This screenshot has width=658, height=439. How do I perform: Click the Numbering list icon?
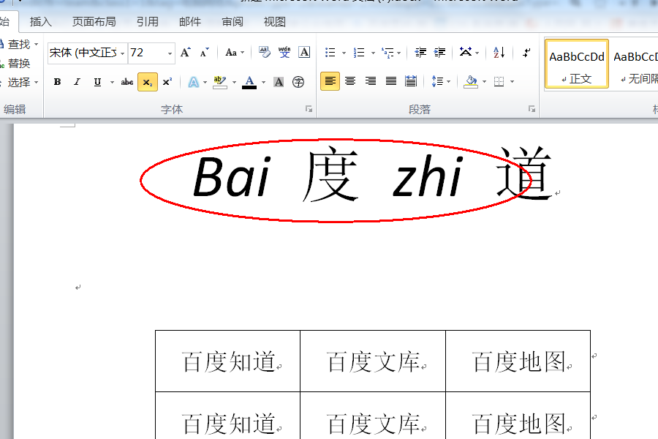click(359, 53)
